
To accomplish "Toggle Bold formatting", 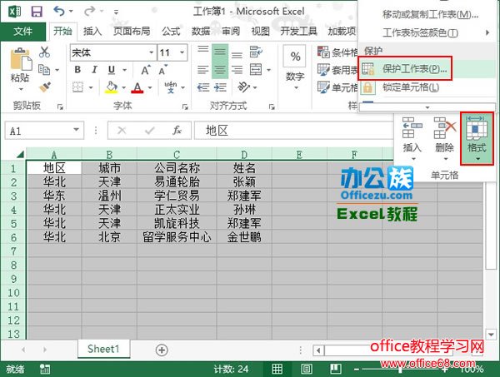I will coord(77,69).
